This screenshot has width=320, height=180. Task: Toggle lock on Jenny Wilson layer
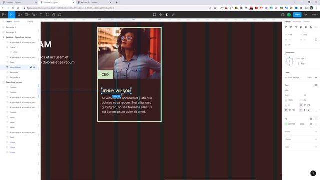[31, 67]
